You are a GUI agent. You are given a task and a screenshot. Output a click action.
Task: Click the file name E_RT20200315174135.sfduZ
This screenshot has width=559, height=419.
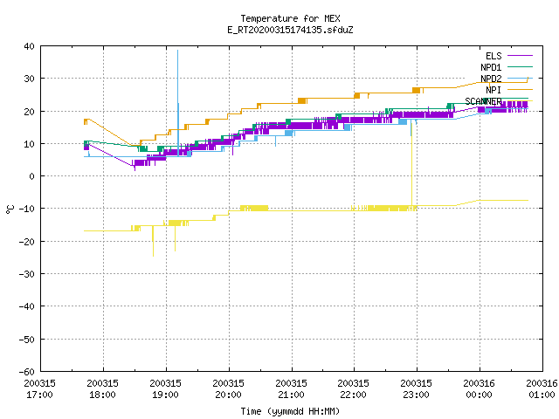click(290, 30)
